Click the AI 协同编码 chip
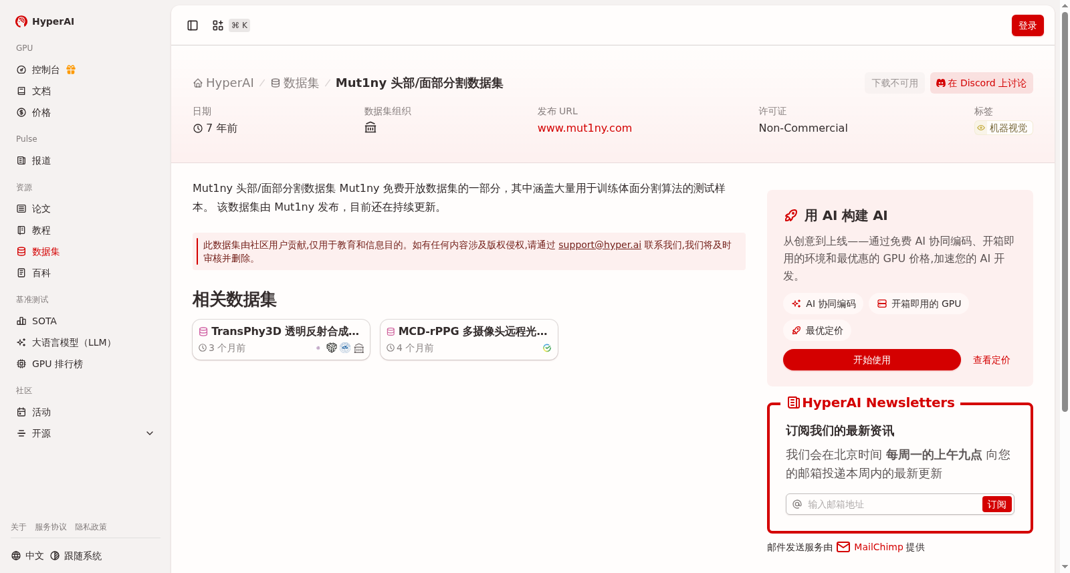This screenshot has width=1070, height=573. click(x=823, y=304)
